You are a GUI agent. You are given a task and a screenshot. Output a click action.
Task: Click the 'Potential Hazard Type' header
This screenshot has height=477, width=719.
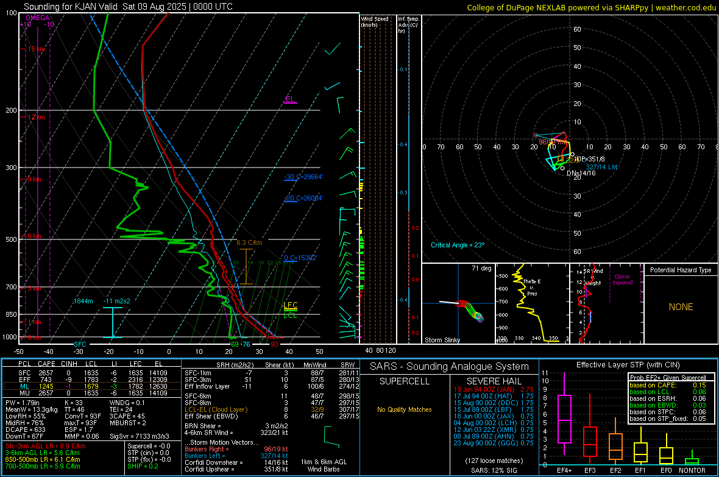681,270
